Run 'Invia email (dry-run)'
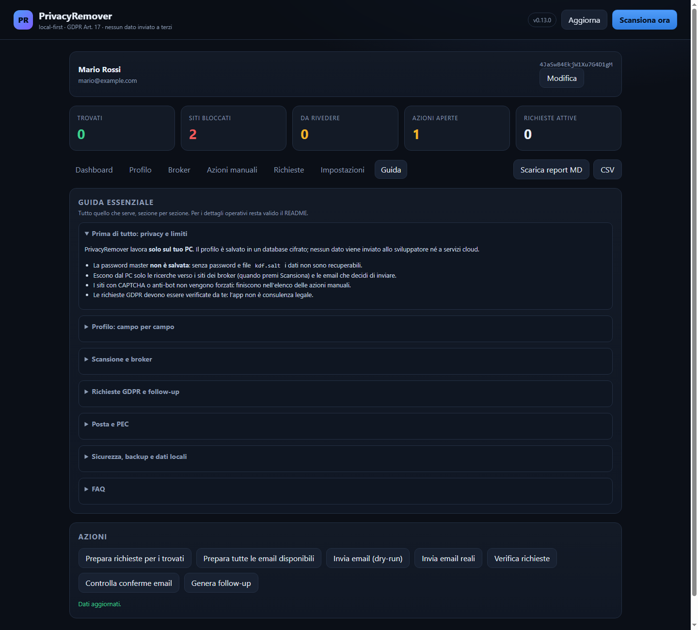The image size is (698, 630). [368, 558]
